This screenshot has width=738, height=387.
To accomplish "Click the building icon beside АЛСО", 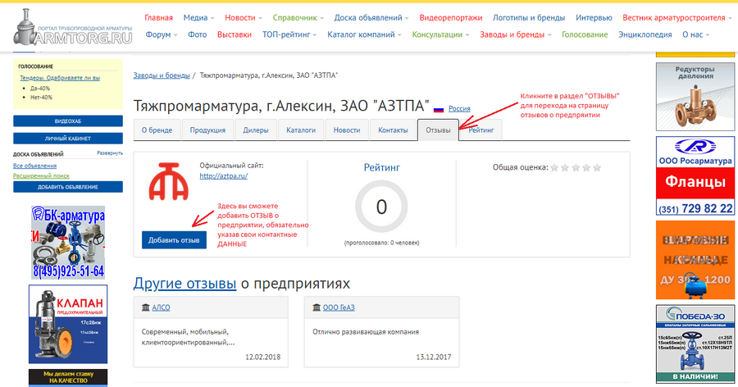I will (145, 307).
